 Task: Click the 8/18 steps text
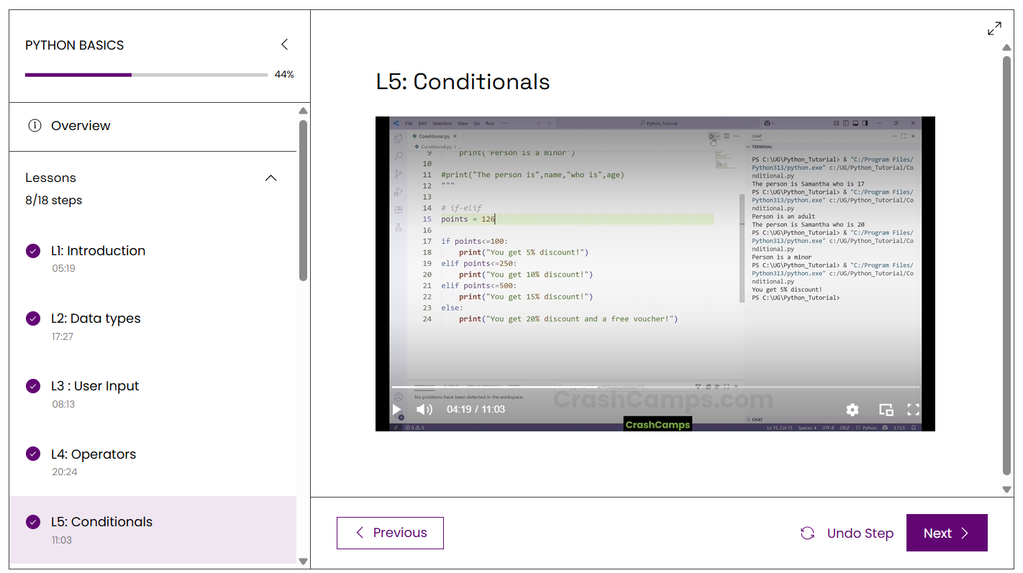54,201
